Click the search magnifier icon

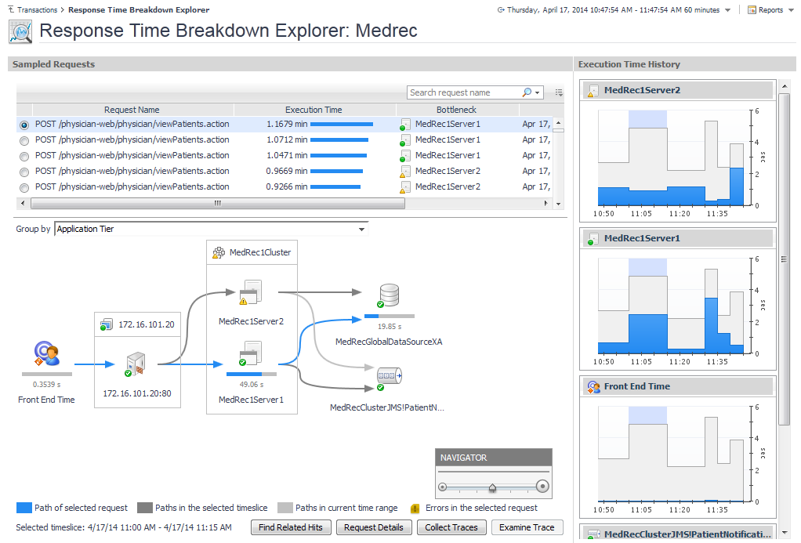(527, 92)
